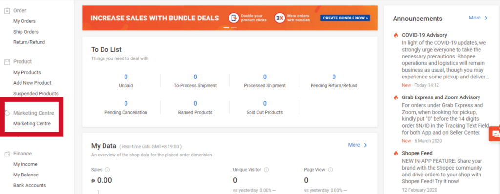Click 'Things you need to deal with' subtitle
The height and width of the screenshot is (194, 500).
pyautogui.click(x=120, y=58)
